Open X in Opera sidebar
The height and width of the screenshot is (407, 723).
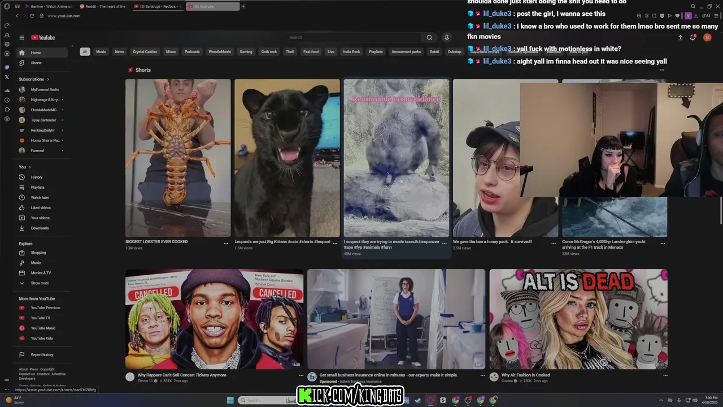coord(7,77)
